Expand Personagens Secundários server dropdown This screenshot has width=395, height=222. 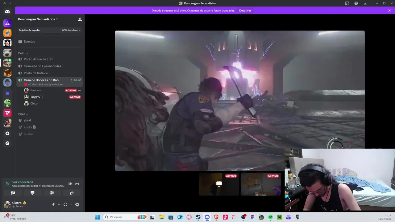38,19
